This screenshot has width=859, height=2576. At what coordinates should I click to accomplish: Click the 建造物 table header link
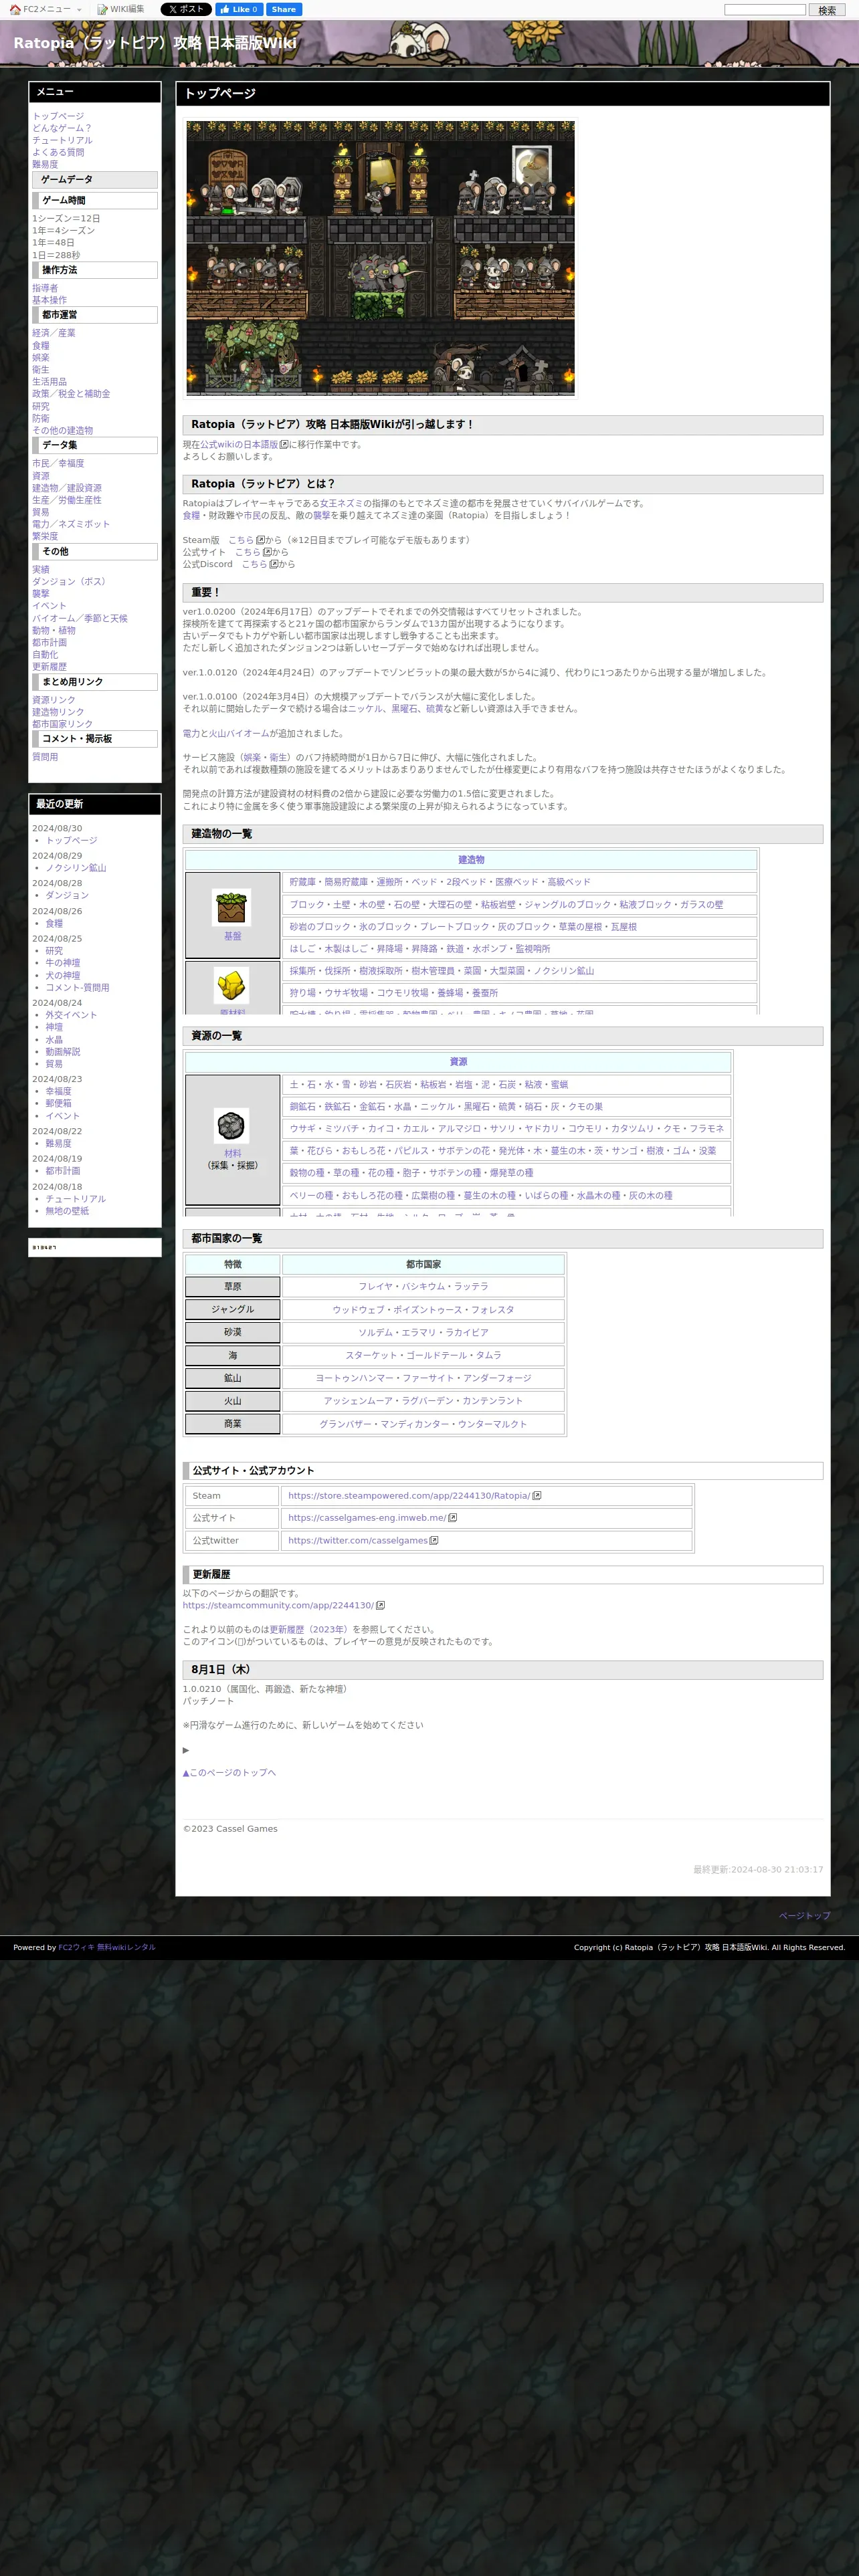[x=471, y=860]
